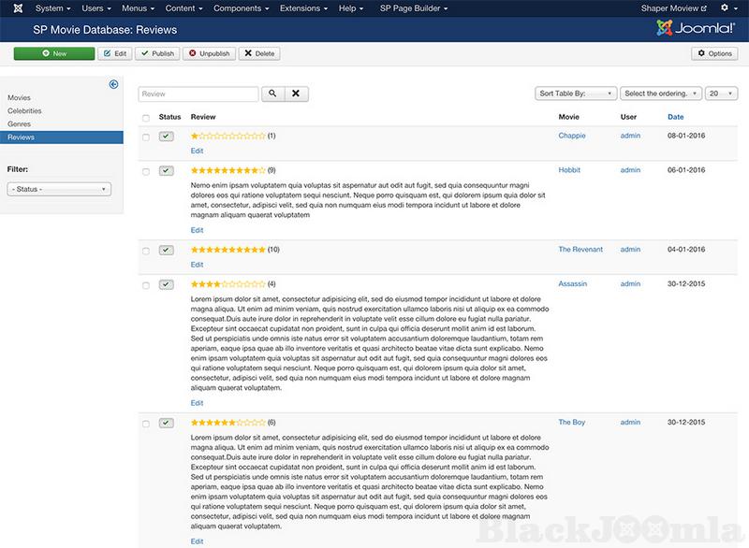This screenshot has height=548, width=749.
Task: Open the settings gear menu
Action: pos(726,8)
